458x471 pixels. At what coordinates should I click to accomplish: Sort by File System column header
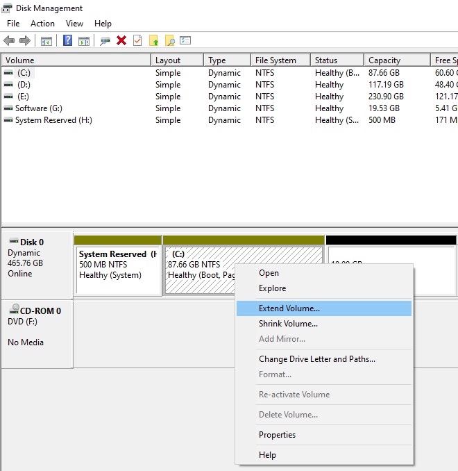pos(275,60)
